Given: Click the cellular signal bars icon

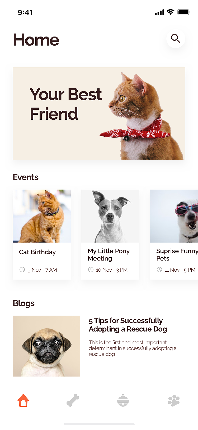Looking at the screenshot, I should pyautogui.click(x=159, y=12).
